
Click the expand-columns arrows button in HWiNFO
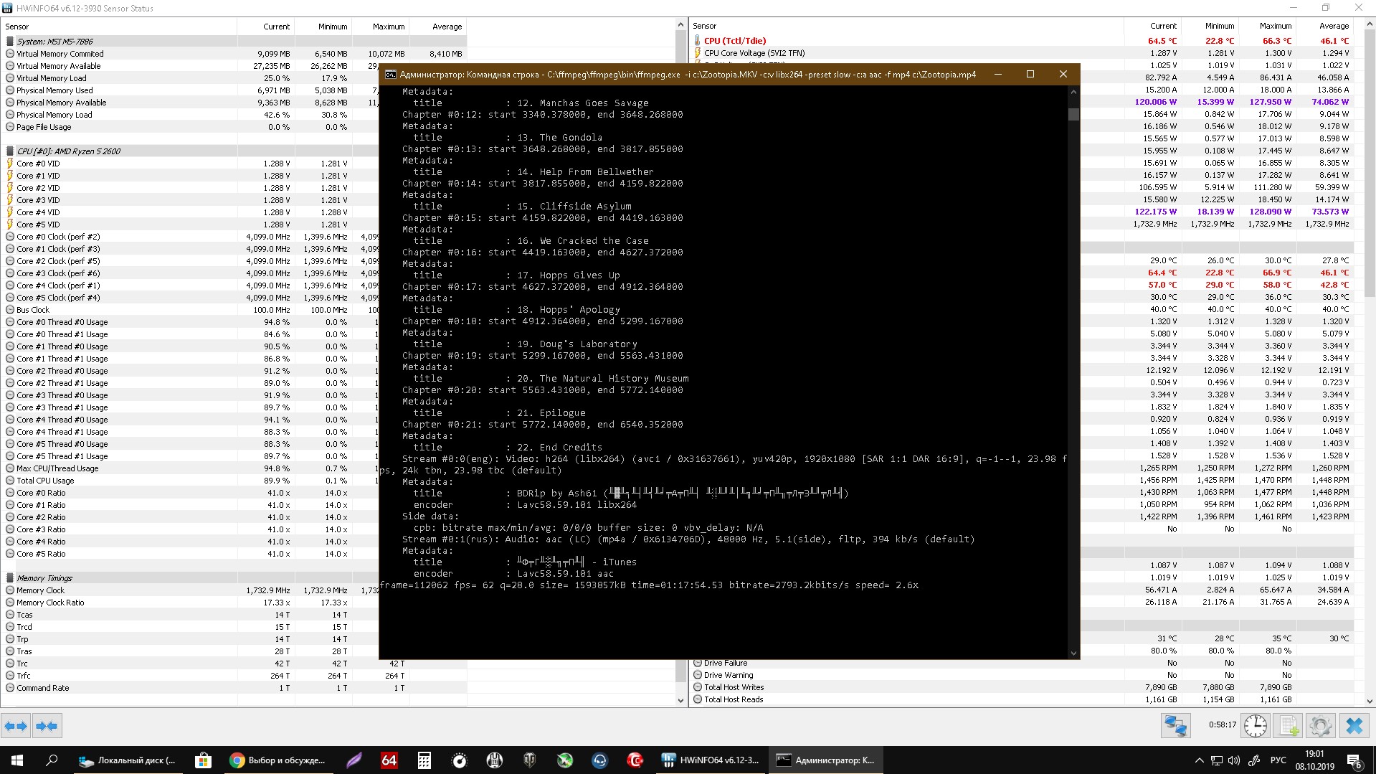tap(16, 726)
